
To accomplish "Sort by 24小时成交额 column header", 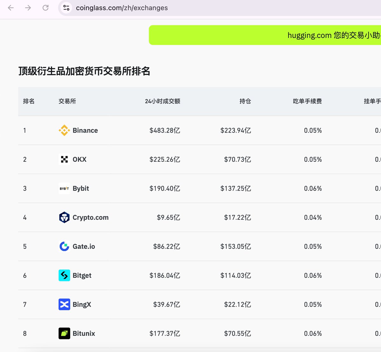I will pyautogui.click(x=163, y=101).
